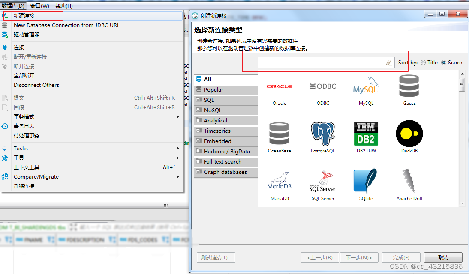Click the driver manager database icon
The height and width of the screenshot is (274, 469).
[5, 35]
